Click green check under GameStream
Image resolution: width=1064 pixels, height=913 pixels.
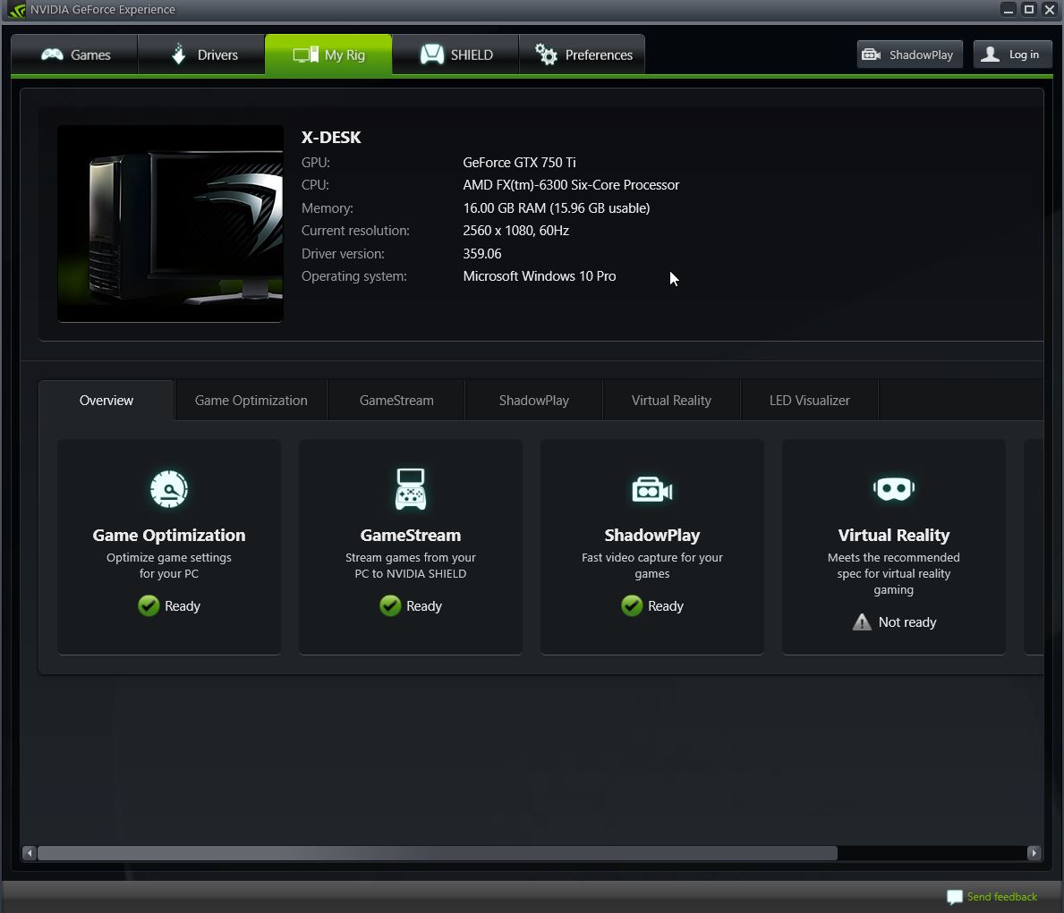click(390, 605)
